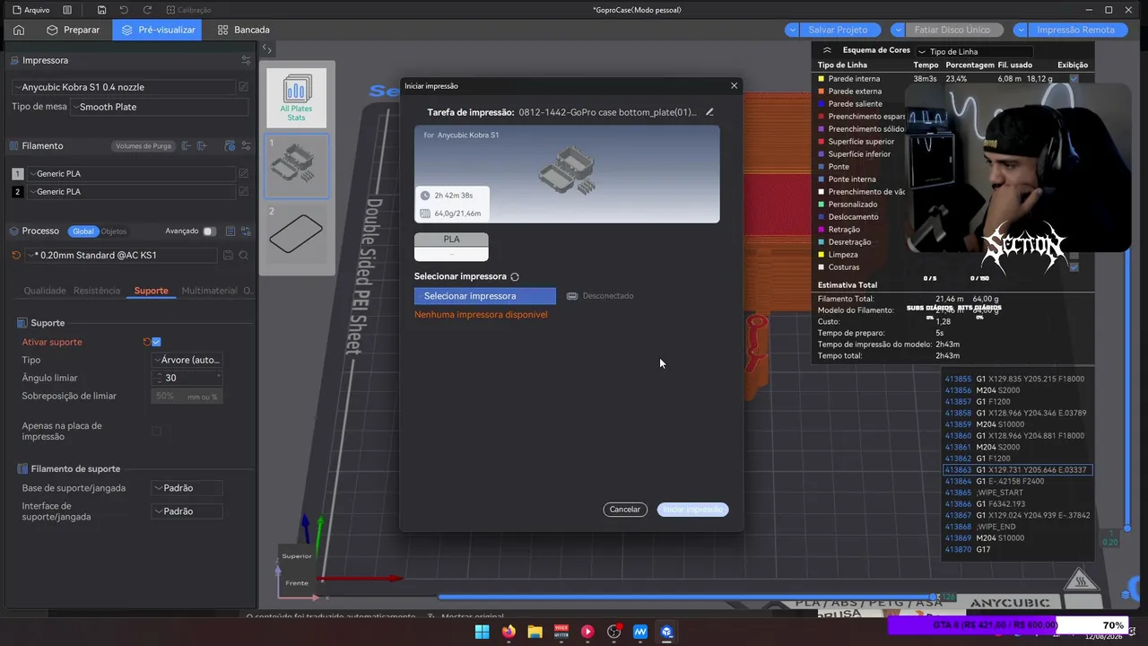1148x646 pixels.
Task: Toggle visibility of Parede interna lines
Action: coord(1074,78)
